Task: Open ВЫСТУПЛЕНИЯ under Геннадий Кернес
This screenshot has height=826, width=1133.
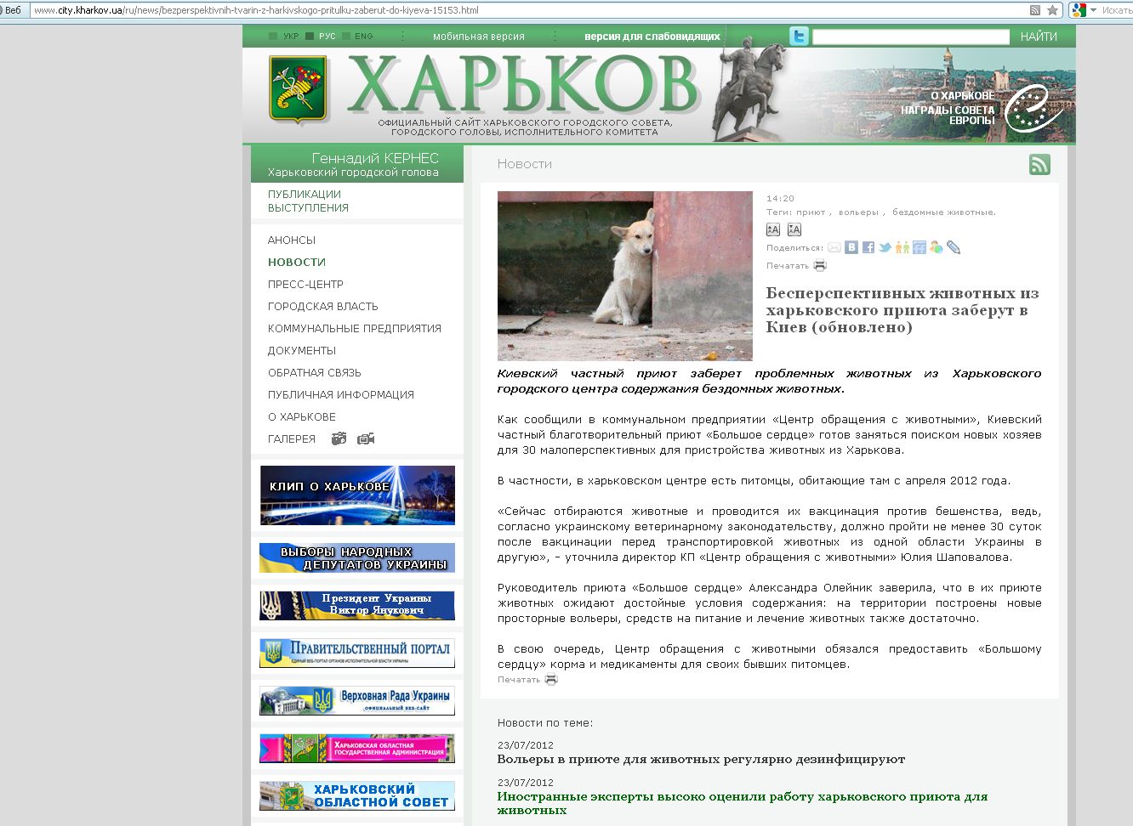Action: point(308,207)
